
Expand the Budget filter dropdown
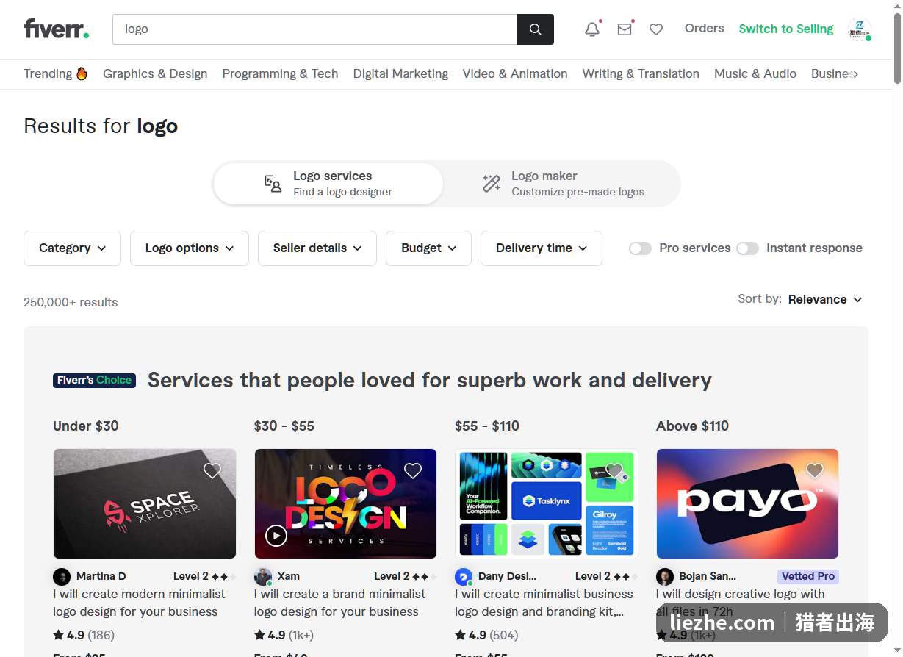click(428, 248)
